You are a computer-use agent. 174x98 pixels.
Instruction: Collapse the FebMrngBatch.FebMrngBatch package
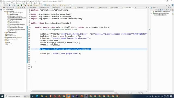[x=6, y=13]
